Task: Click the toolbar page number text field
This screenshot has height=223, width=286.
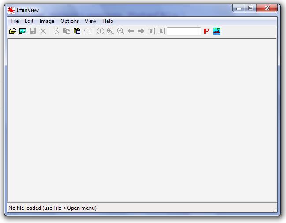Action: pyautogui.click(x=184, y=31)
